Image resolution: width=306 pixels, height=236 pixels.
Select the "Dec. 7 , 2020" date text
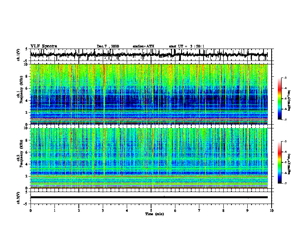click(x=108, y=46)
